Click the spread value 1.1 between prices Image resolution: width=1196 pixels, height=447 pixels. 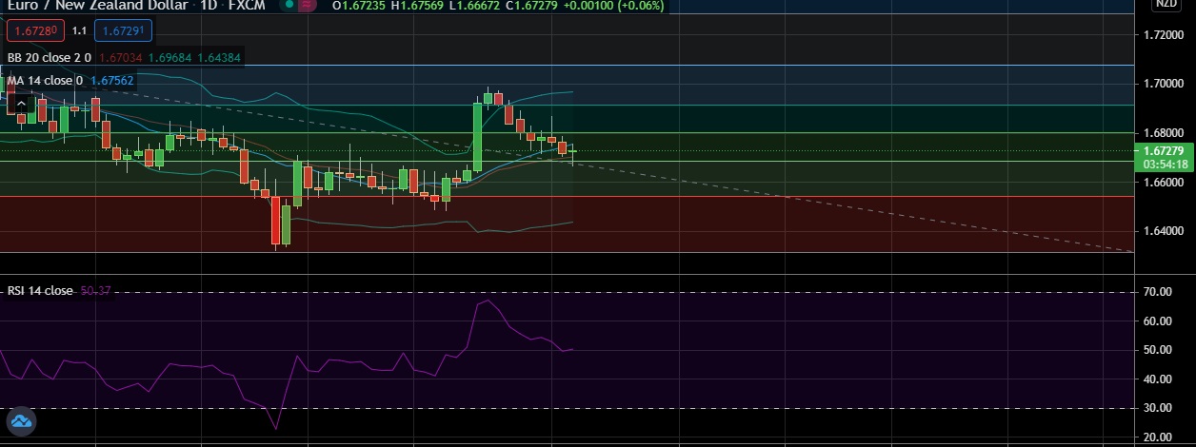click(80, 31)
